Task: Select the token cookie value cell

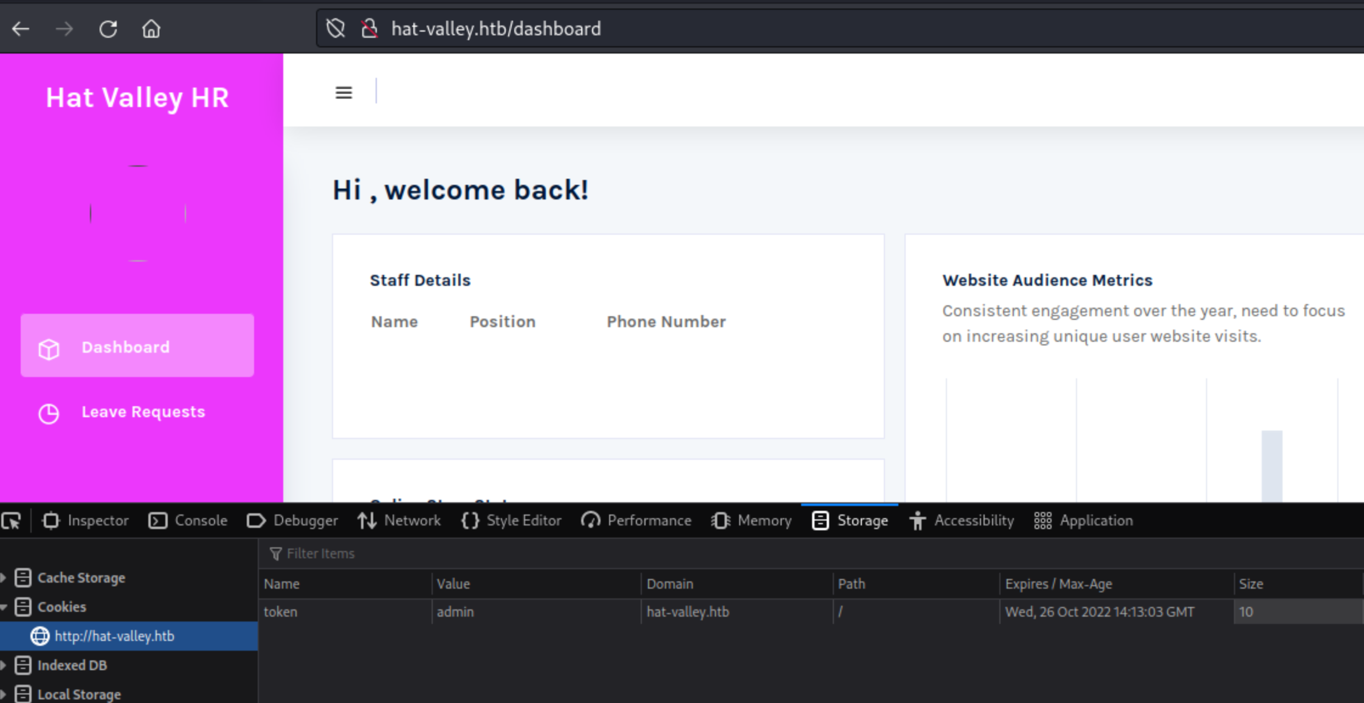Action: [x=535, y=612]
